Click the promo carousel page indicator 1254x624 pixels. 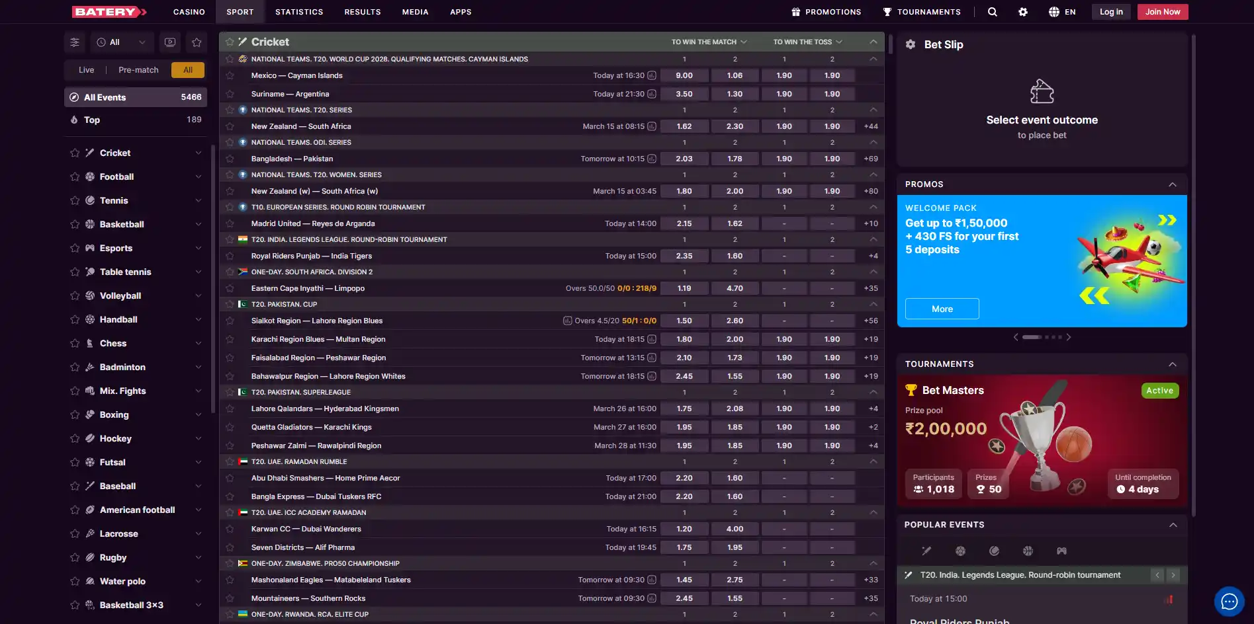(x=1042, y=337)
